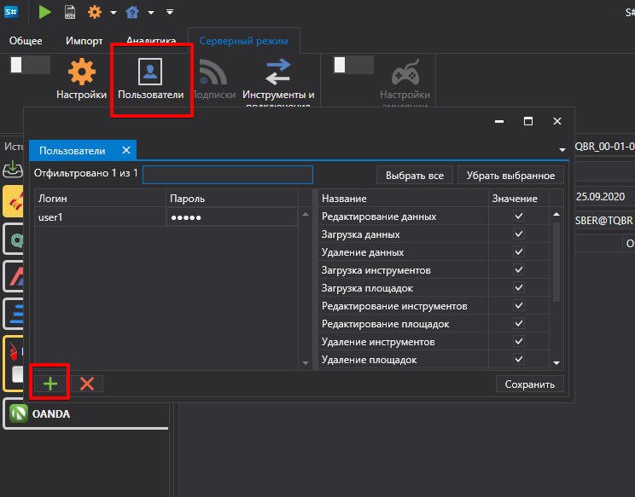The image size is (635, 497).
Task: Expand the dropdown next to help icon
Action: 151,13
